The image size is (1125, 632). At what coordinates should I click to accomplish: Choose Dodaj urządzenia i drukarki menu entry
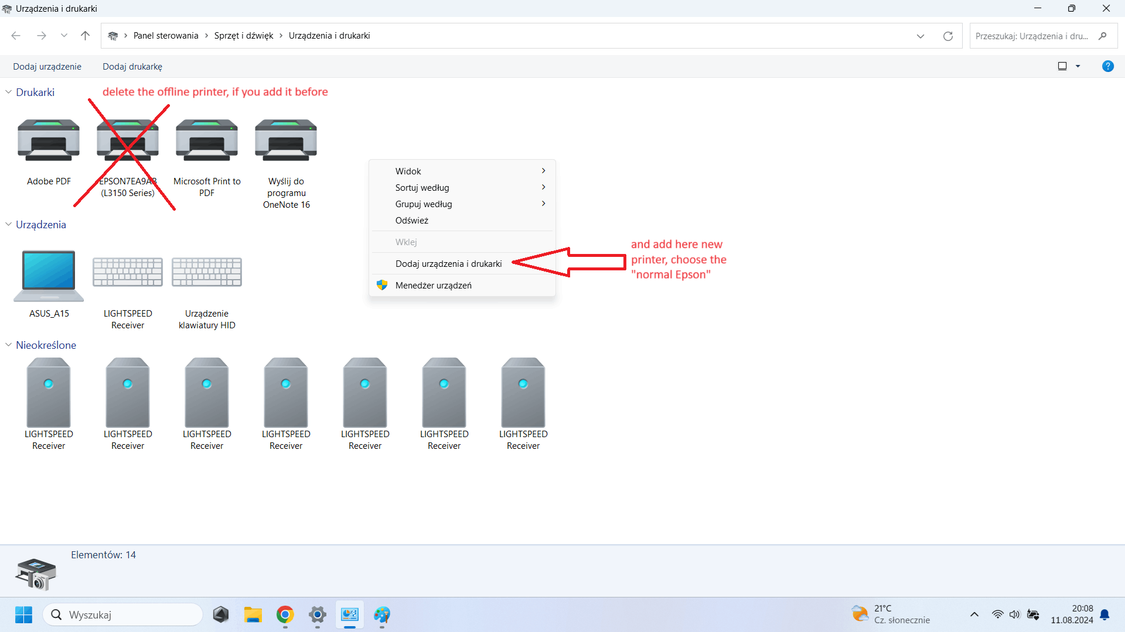click(448, 263)
